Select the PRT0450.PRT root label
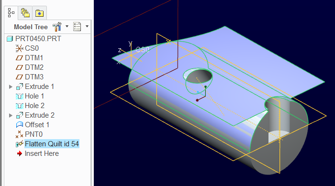This screenshot has height=186, width=335. click(38, 39)
